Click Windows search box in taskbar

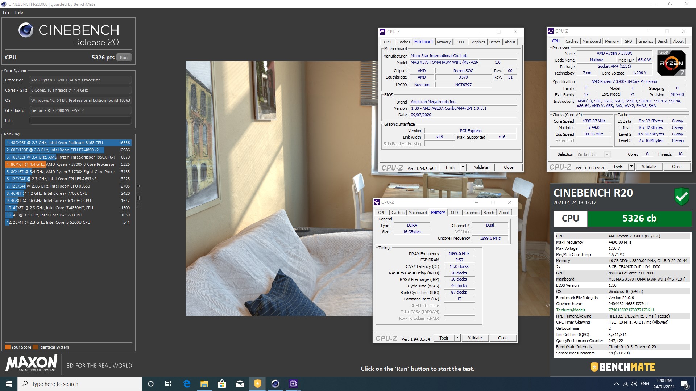click(x=80, y=384)
